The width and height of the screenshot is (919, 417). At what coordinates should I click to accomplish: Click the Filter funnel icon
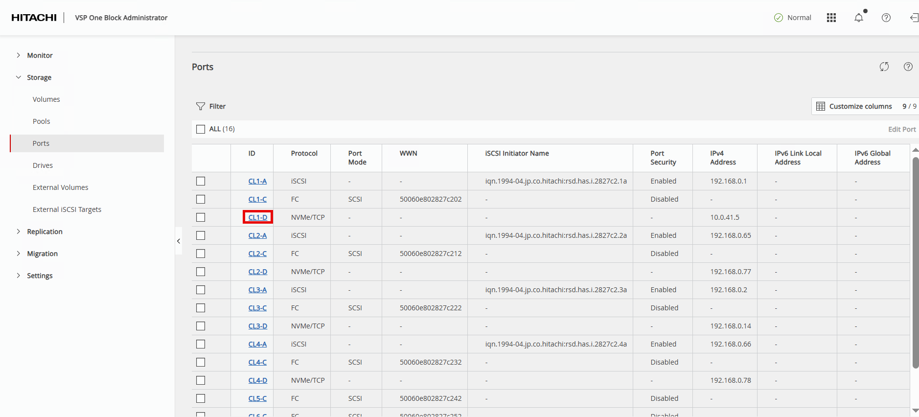click(x=201, y=106)
